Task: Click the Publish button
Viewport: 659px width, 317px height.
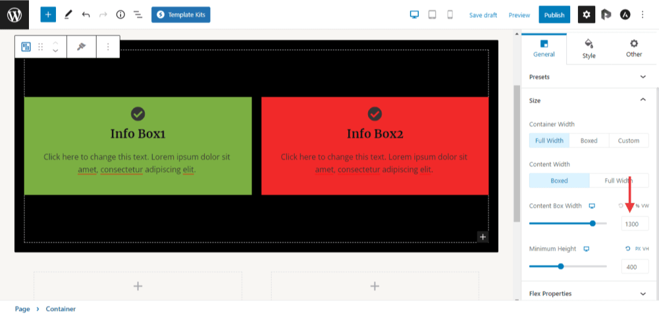Action: click(554, 15)
